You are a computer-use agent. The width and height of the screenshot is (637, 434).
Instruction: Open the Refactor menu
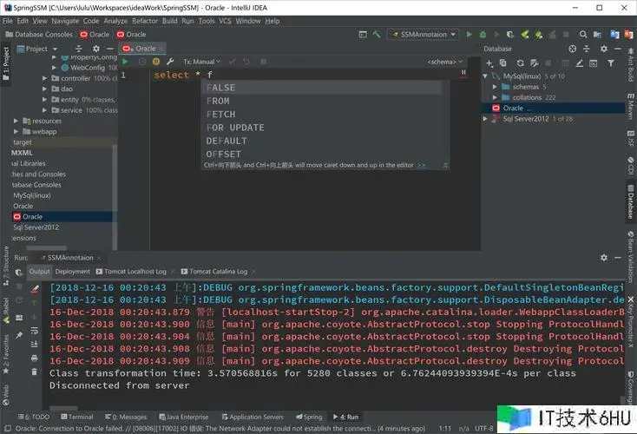point(145,20)
